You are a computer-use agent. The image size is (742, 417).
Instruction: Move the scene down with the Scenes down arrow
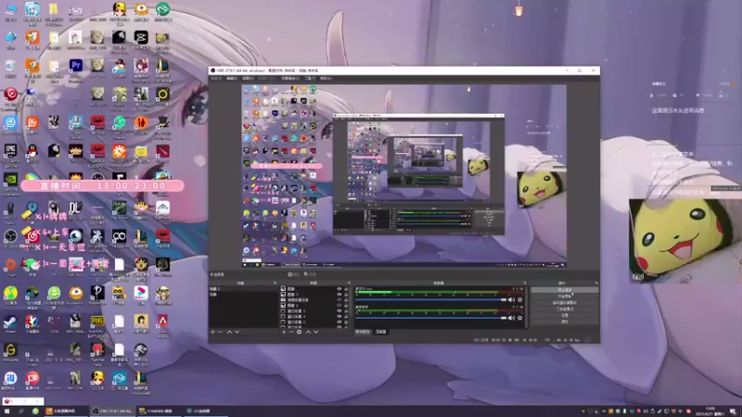237,332
